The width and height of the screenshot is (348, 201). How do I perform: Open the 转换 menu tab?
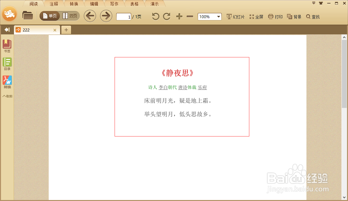pyautogui.click(x=74, y=4)
